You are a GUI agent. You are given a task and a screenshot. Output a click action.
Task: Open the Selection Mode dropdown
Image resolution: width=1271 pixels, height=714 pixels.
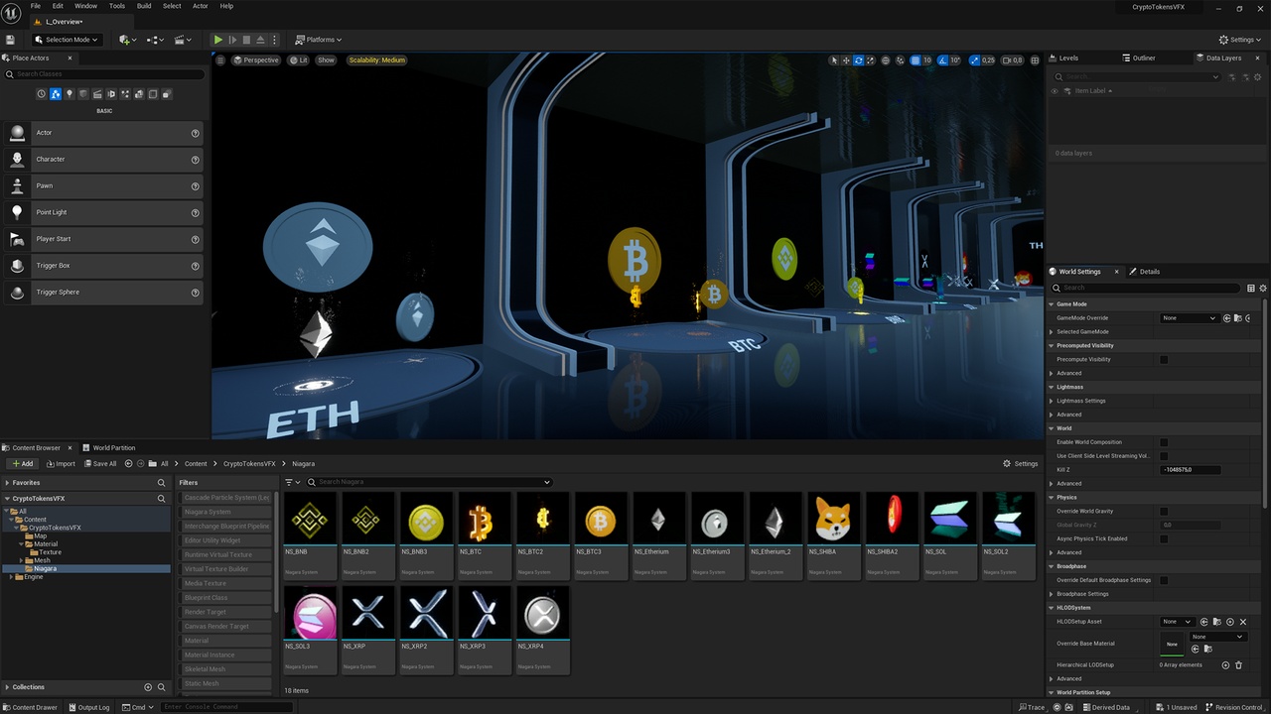tap(66, 40)
